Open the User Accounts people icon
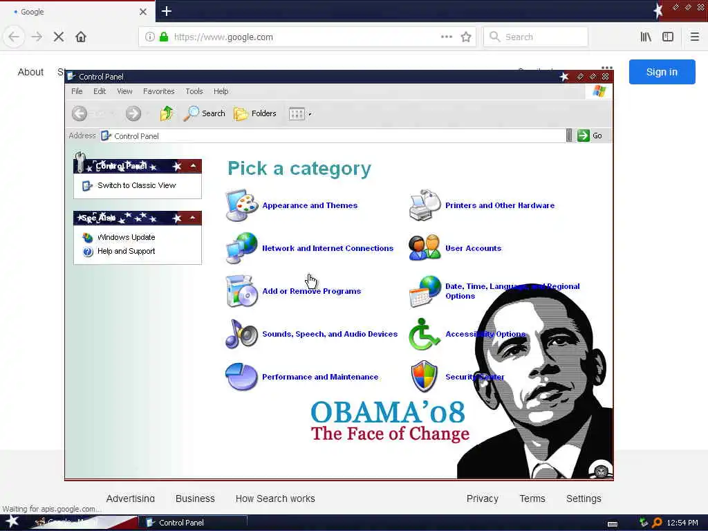Screen dimensions: 708x531 pos(425,248)
